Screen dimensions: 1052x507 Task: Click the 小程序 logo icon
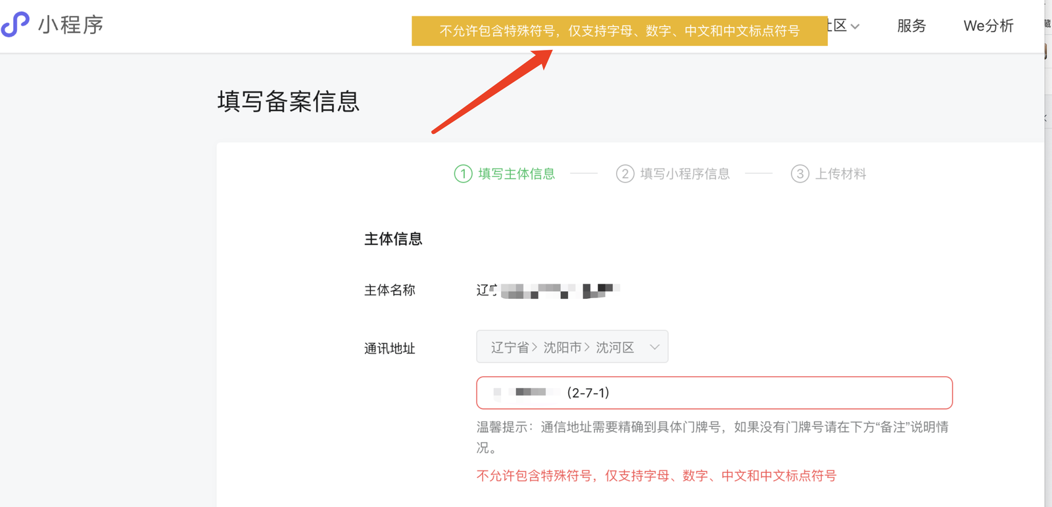point(14,24)
